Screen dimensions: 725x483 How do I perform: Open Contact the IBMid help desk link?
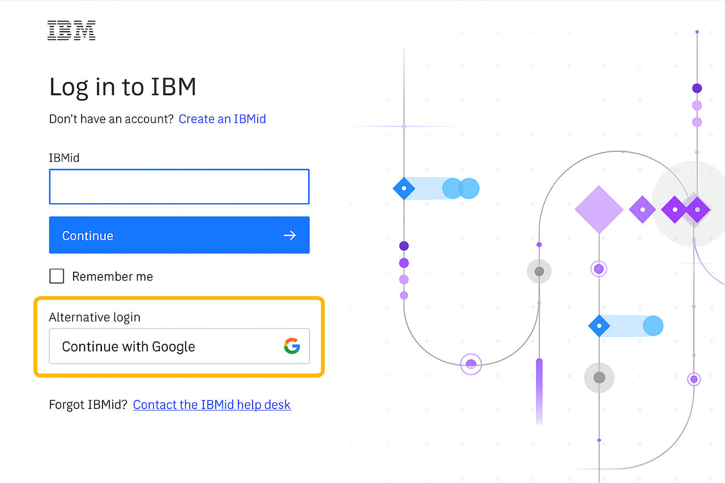tap(212, 404)
